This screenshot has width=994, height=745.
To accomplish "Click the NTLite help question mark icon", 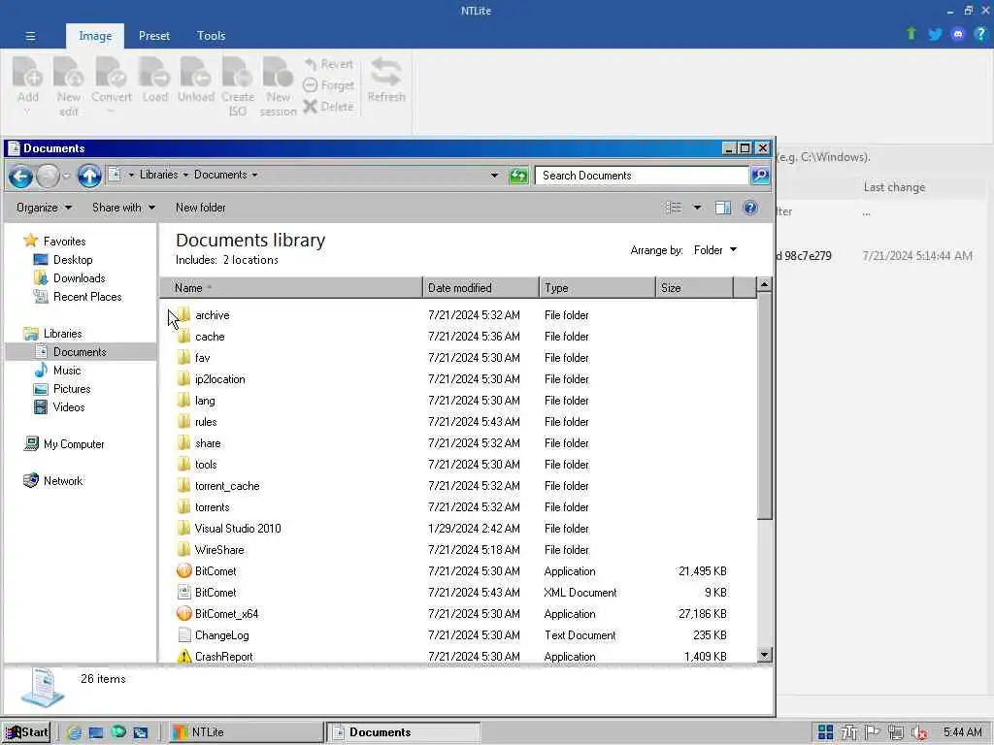I will click(x=980, y=34).
